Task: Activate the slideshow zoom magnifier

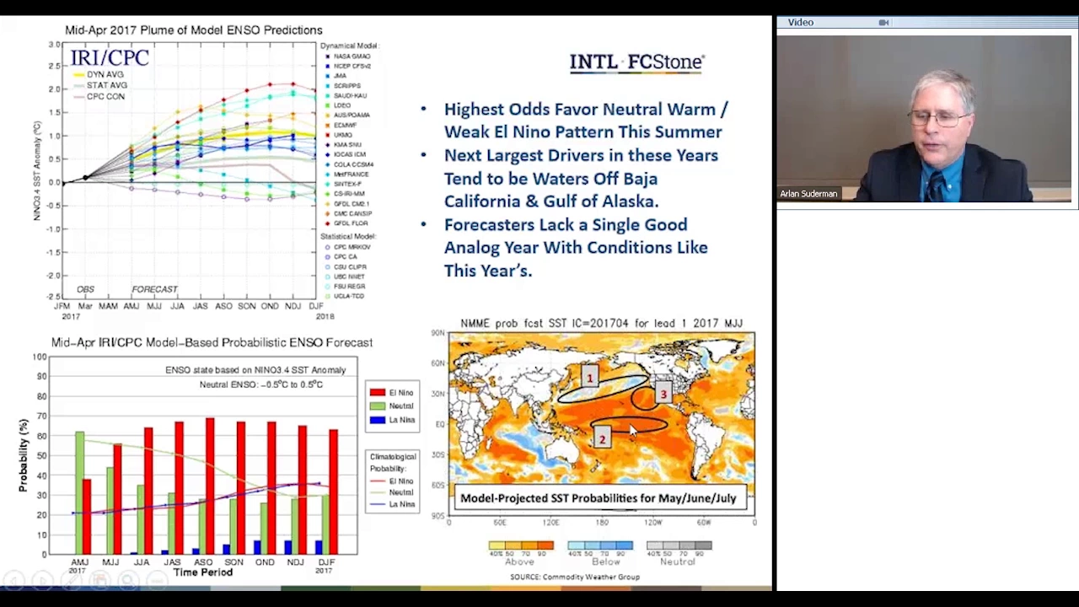Action: coord(129,580)
